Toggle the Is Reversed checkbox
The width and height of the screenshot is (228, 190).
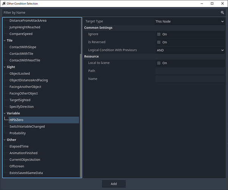(159, 42)
